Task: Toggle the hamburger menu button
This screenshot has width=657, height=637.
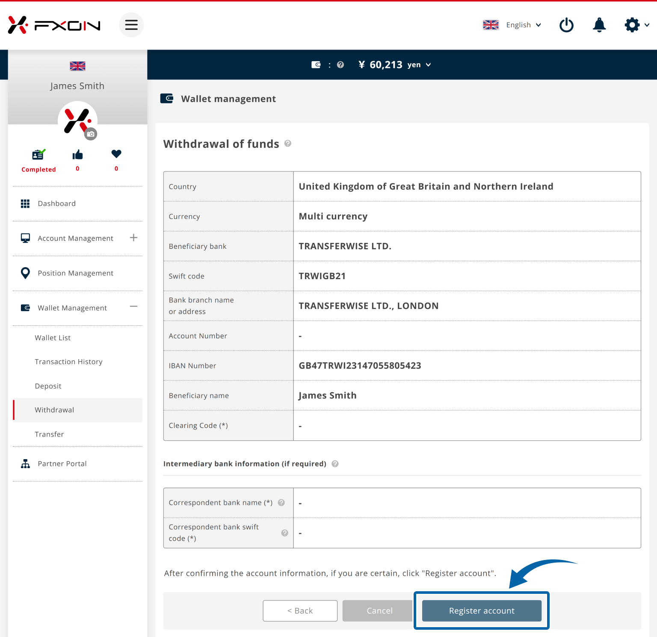Action: click(131, 25)
